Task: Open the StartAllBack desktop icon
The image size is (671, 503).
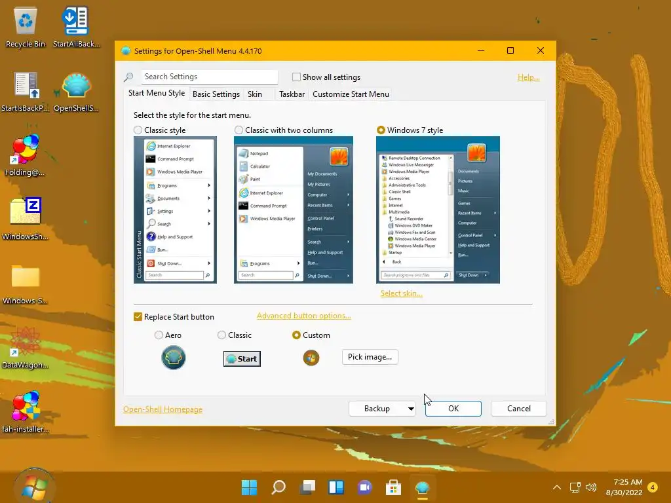Action: coord(76,26)
